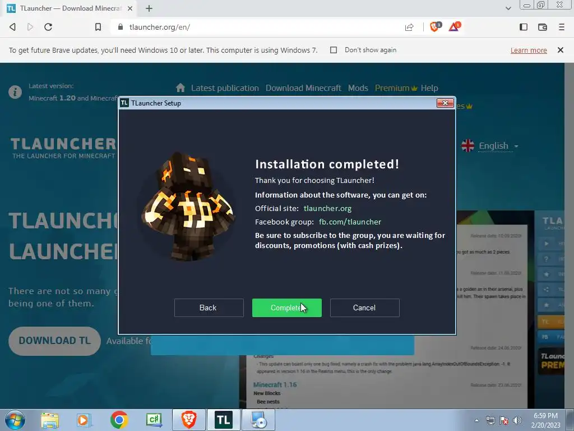This screenshot has width=574, height=431.
Task: Open the Brave Shields lion icon
Action: coord(435,26)
